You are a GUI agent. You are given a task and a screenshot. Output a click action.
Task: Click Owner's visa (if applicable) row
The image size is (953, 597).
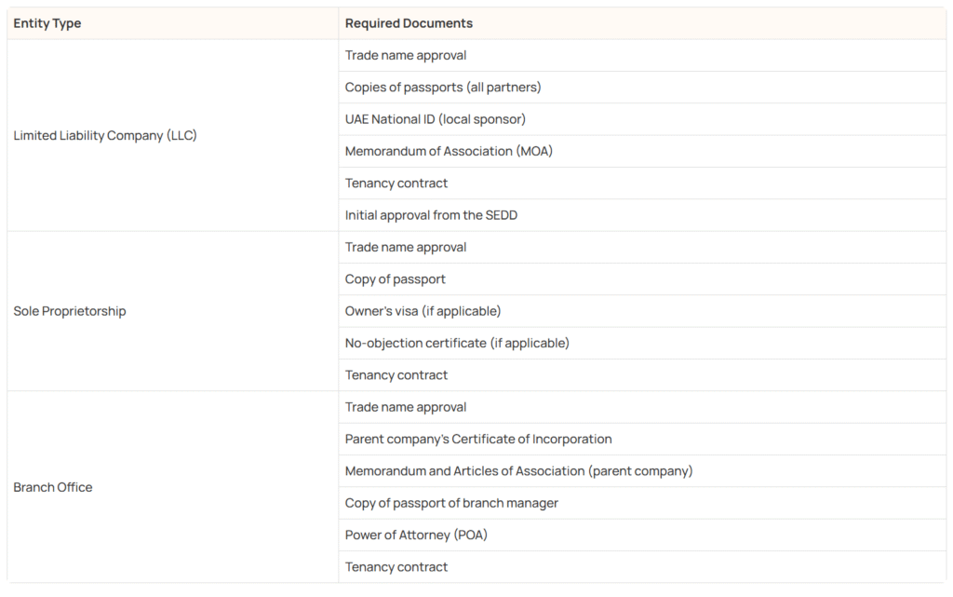coord(642,311)
